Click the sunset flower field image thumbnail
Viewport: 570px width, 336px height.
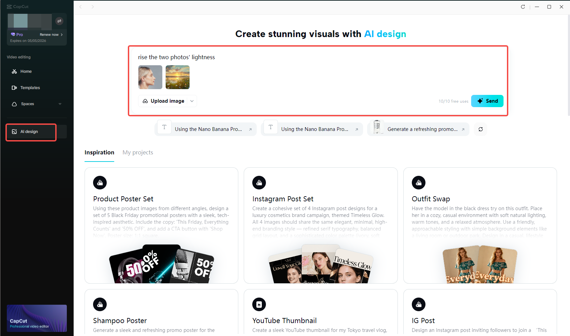177,77
